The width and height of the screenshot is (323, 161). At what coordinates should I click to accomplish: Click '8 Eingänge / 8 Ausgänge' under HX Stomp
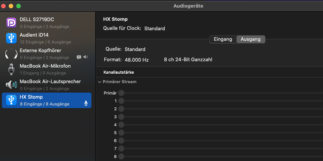point(45,104)
